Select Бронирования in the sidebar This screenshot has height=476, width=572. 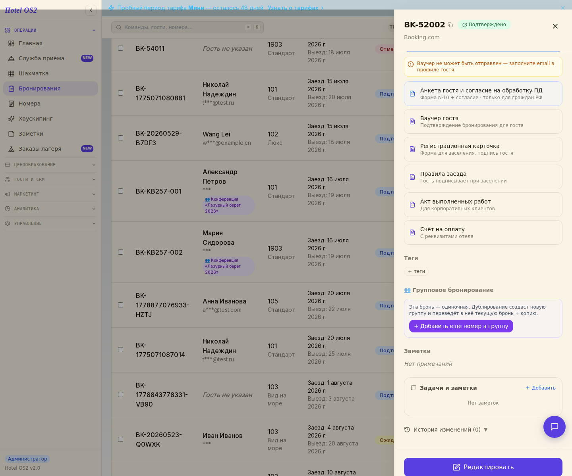tap(50, 88)
